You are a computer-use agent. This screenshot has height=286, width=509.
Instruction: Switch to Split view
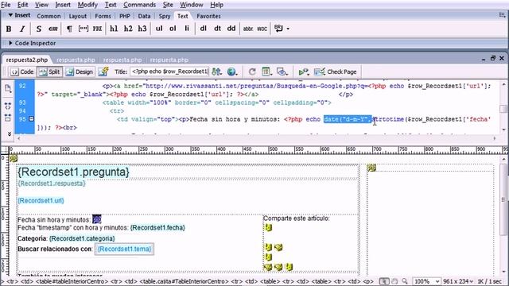click(x=49, y=71)
